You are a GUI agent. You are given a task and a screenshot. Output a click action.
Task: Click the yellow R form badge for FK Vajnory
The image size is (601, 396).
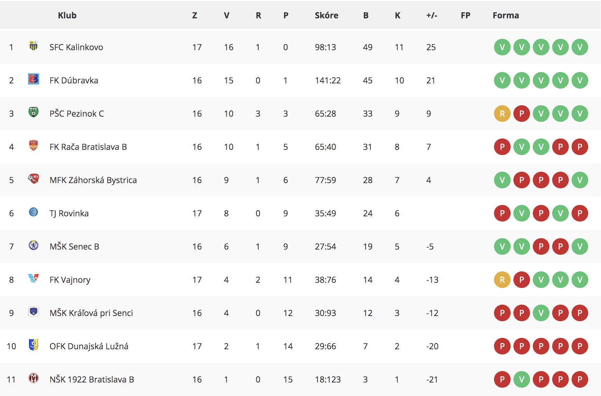502,280
